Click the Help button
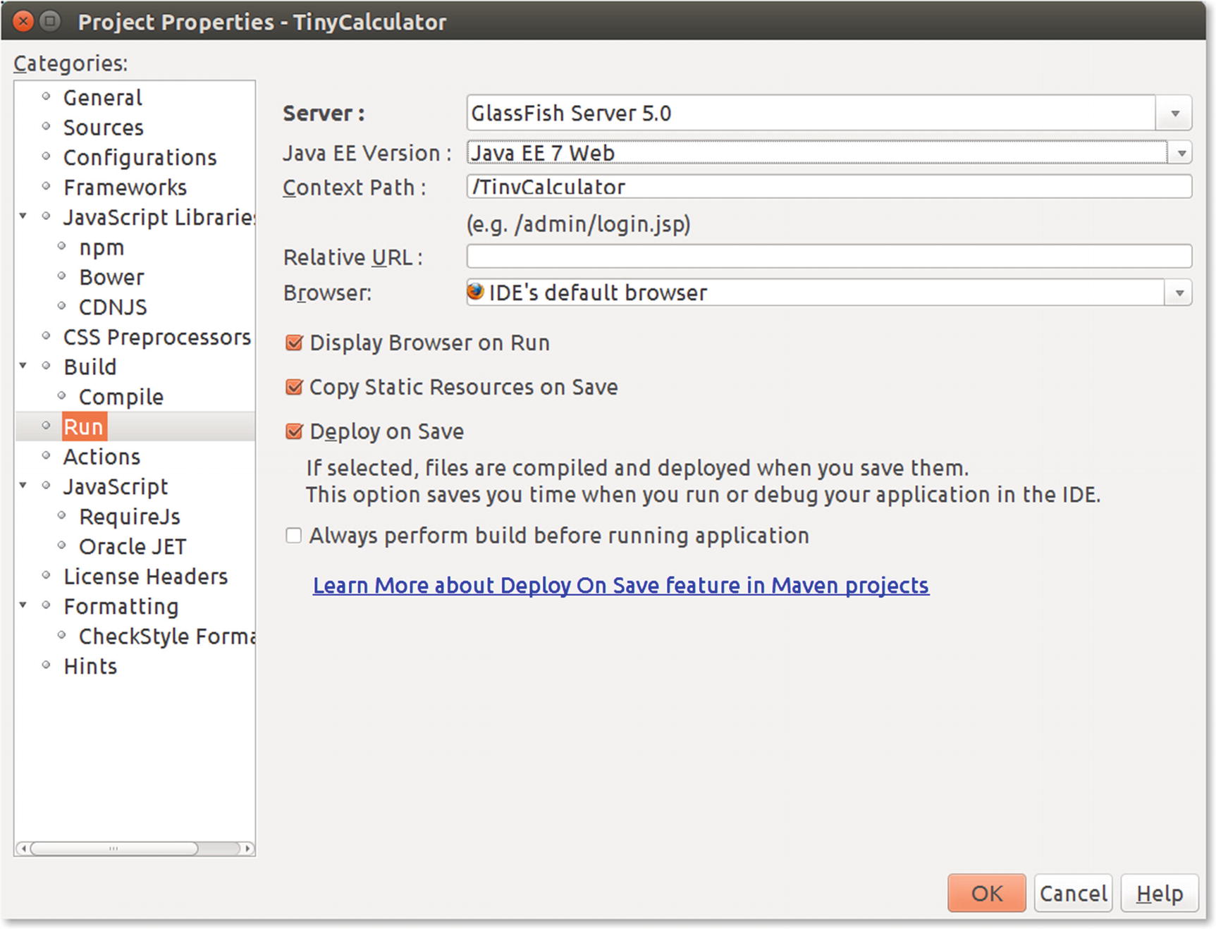The image size is (1216, 929). tap(1160, 893)
